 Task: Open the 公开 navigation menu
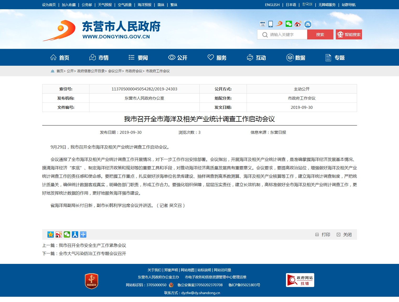(178, 58)
